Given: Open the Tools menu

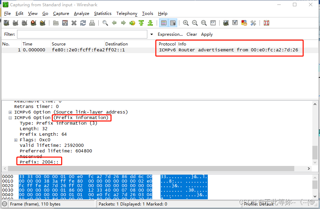Looking at the screenshot, I should [x=148, y=14].
